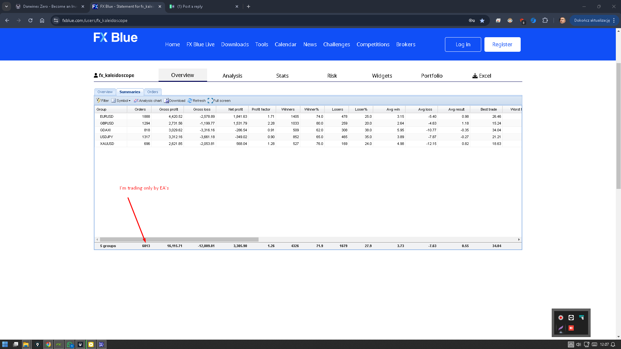The image size is (621, 349).
Task: Open the DAX app on the taskbar
Action: 101,344
